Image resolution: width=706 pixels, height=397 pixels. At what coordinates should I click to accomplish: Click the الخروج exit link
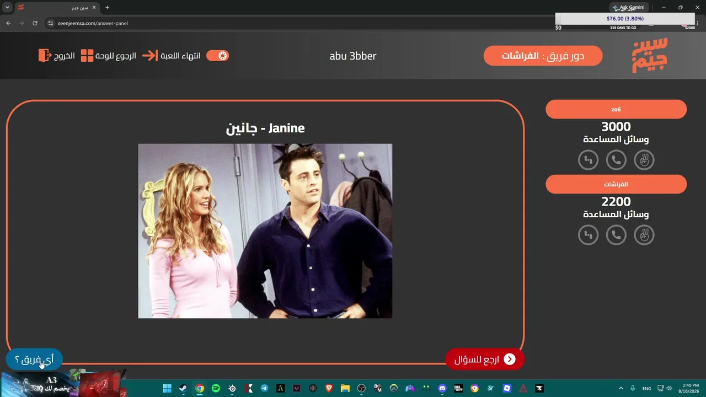click(64, 56)
